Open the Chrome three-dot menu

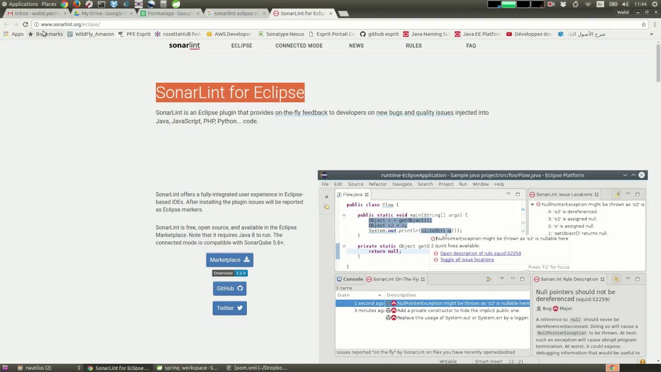[x=654, y=24]
